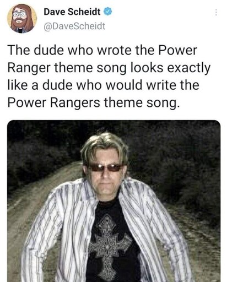Click the line "Ranger theme song looks exactly"
The image size is (227, 282).
point(109,68)
